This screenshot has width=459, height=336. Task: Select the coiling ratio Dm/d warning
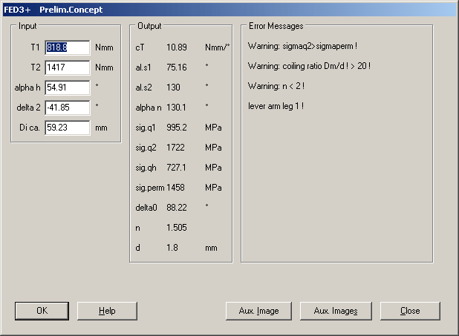pos(310,66)
